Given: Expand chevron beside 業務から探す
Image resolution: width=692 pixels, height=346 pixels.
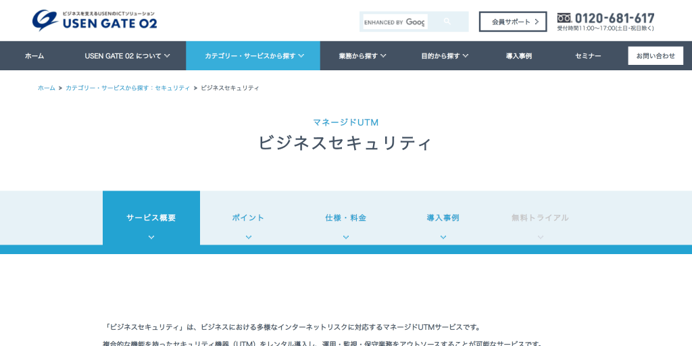Looking at the screenshot, I should point(384,56).
